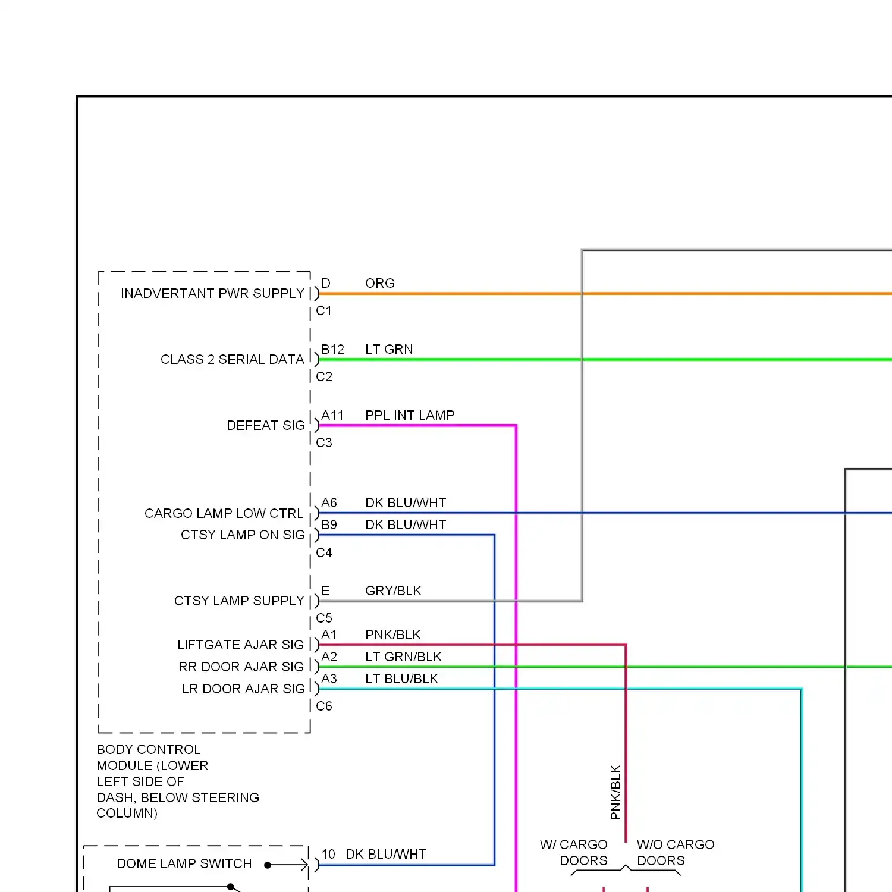This screenshot has height=892, width=892.
Task: Select pin label A3
Action: click(x=329, y=679)
